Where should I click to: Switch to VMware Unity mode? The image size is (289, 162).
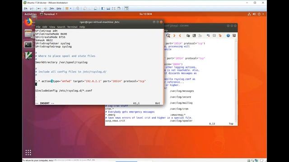point(119,9)
